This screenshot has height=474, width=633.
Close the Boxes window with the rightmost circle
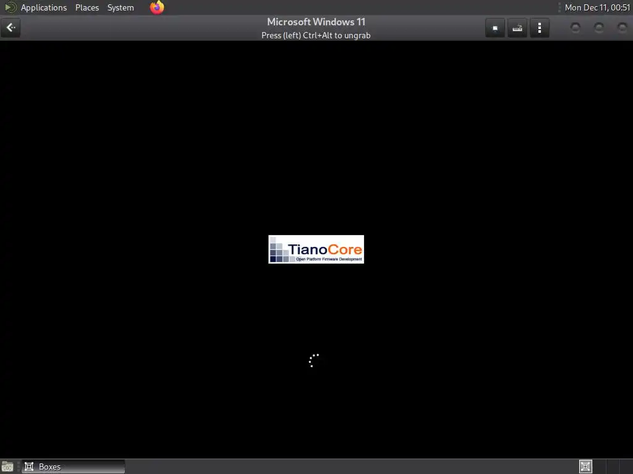622,27
